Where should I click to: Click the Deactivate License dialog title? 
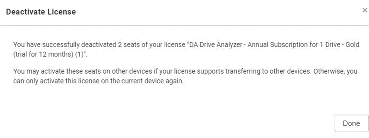(41, 12)
